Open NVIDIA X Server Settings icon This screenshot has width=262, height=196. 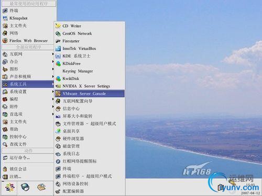tap(58, 86)
